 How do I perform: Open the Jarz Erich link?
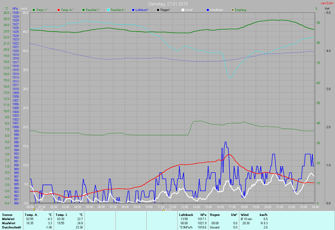tap(327, 3)
